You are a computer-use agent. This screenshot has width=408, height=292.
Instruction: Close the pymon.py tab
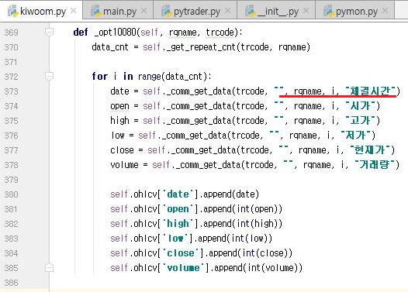tap(386, 10)
